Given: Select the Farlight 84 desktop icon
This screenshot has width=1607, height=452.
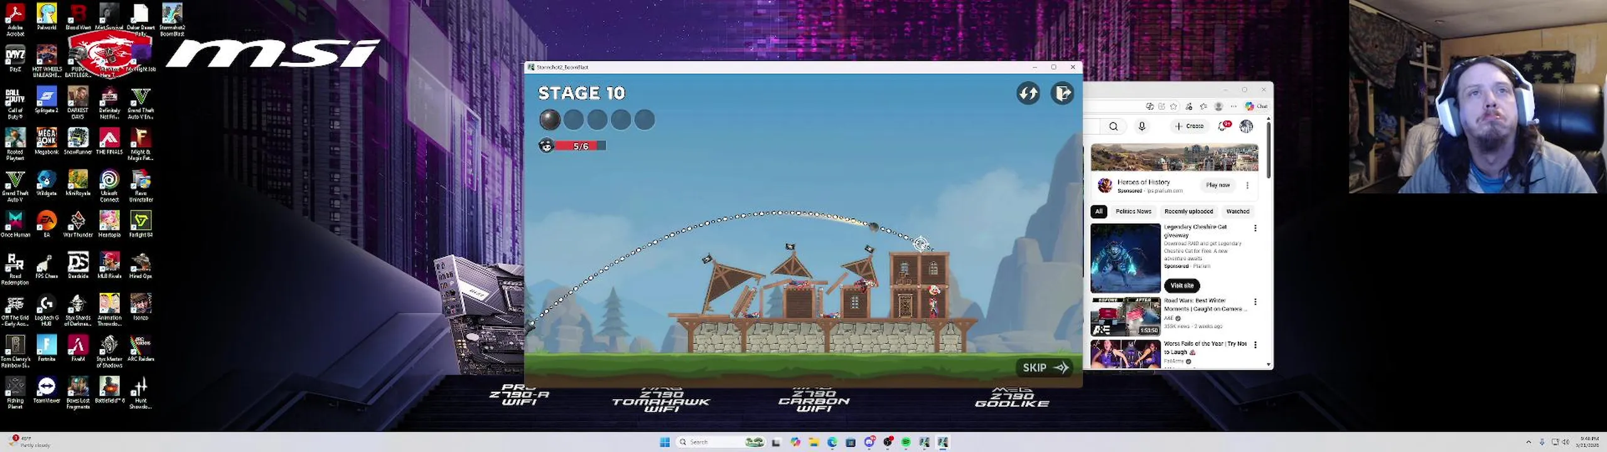Looking at the screenshot, I should click(x=141, y=224).
